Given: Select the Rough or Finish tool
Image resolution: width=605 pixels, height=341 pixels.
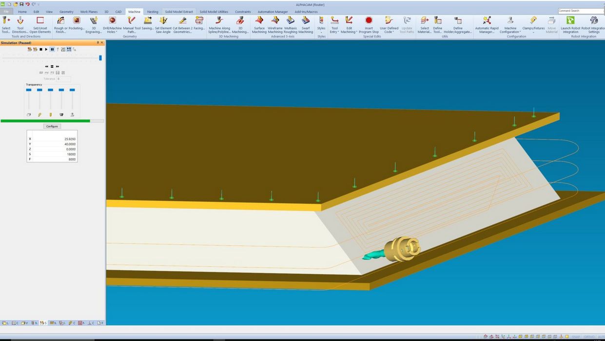Looking at the screenshot, I should point(60,20).
